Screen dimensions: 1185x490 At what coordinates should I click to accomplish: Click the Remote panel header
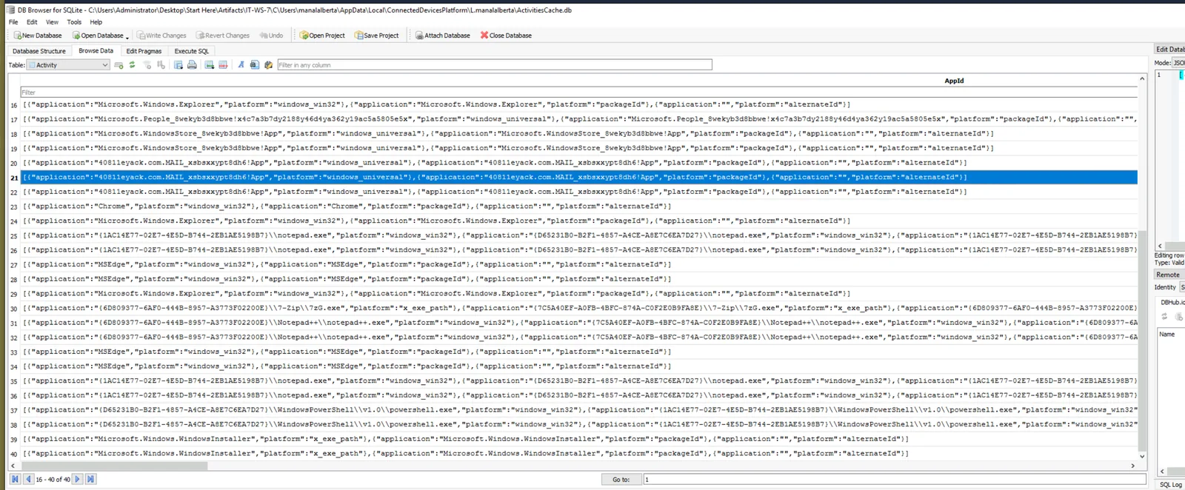[1169, 275]
